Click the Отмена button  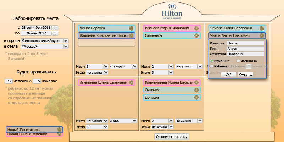(245, 75)
